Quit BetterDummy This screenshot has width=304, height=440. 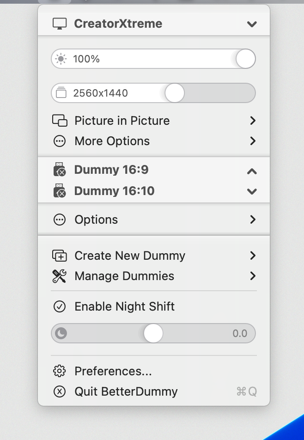point(126,391)
